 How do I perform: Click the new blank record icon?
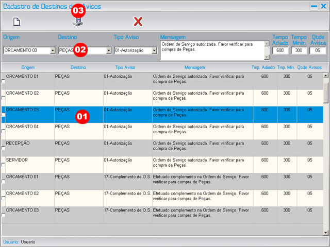pos(16,22)
